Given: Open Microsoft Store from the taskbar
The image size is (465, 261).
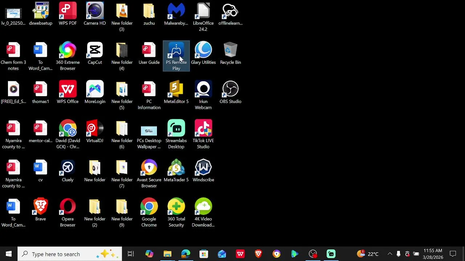Looking at the screenshot, I should tap(204, 254).
